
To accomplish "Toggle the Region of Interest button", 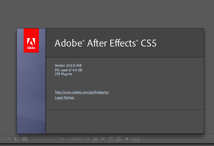I will pos(17,139).
